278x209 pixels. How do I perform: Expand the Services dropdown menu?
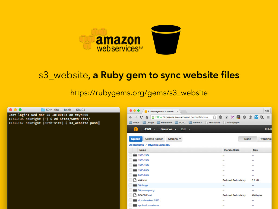coord(168,129)
